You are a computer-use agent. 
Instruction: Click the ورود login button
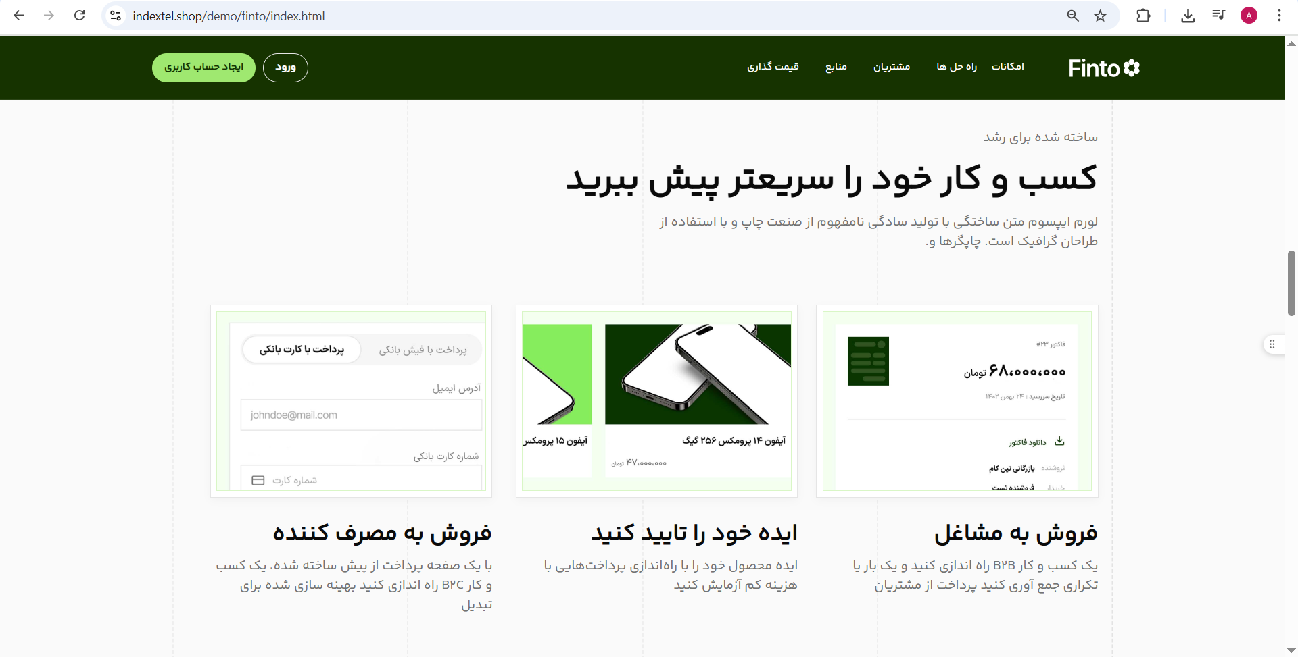pyautogui.click(x=285, y=68)
